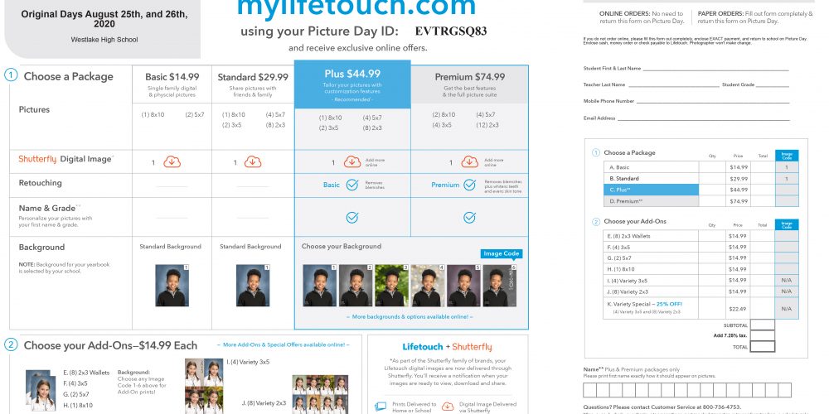Click the add-on girl portrait beside E. Wallets
Image resolution: width=829 pixels, height=414 pixels.
(x=41, y=391)
